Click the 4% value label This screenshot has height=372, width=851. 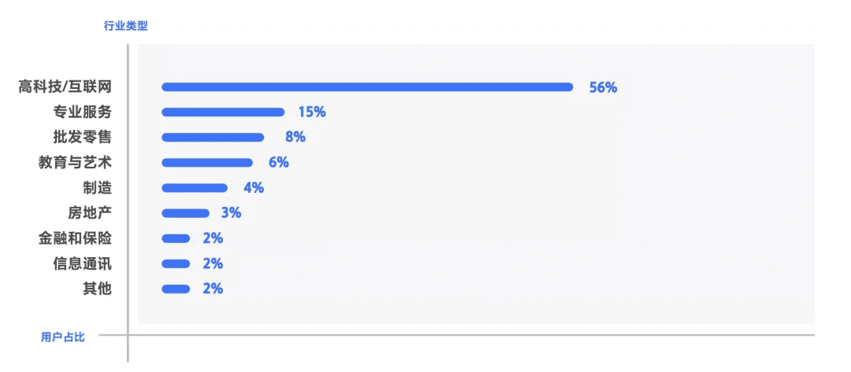pyautogui.click(x=254, y=188)
